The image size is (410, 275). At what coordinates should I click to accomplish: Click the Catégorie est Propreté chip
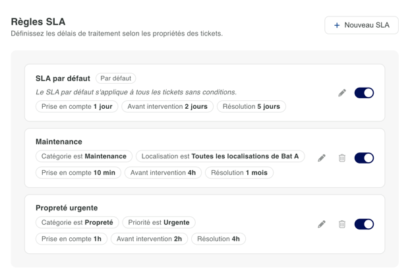[x=77, y=222]
